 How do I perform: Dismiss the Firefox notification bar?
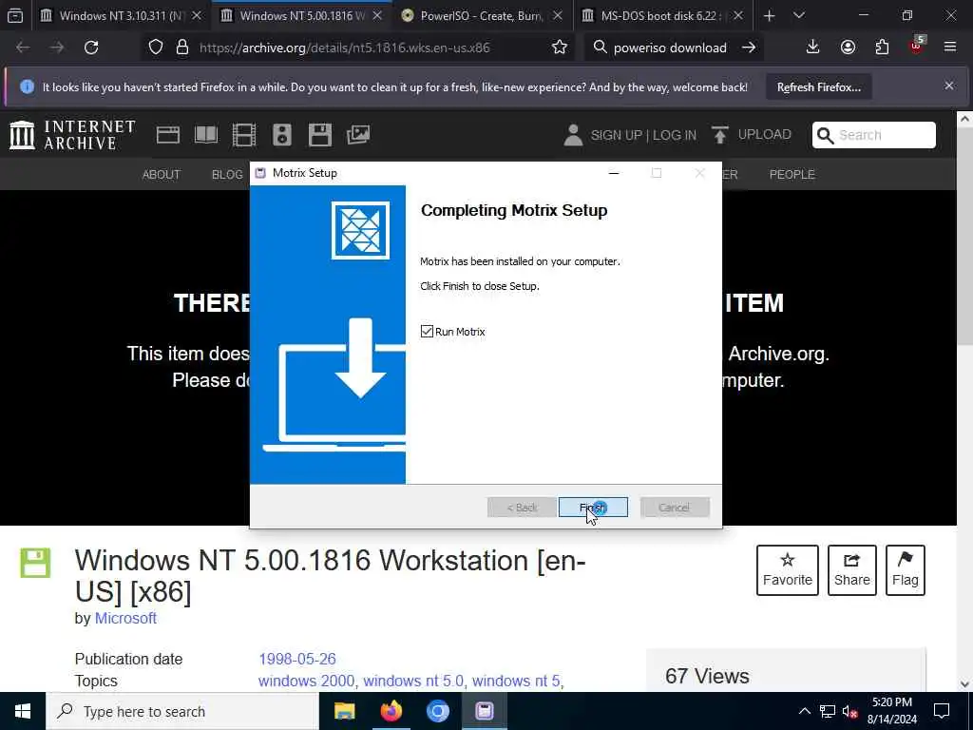coord(949,86)
